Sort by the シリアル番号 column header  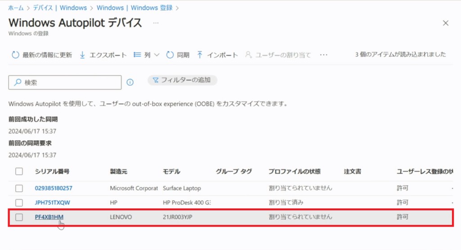[52, 171]
